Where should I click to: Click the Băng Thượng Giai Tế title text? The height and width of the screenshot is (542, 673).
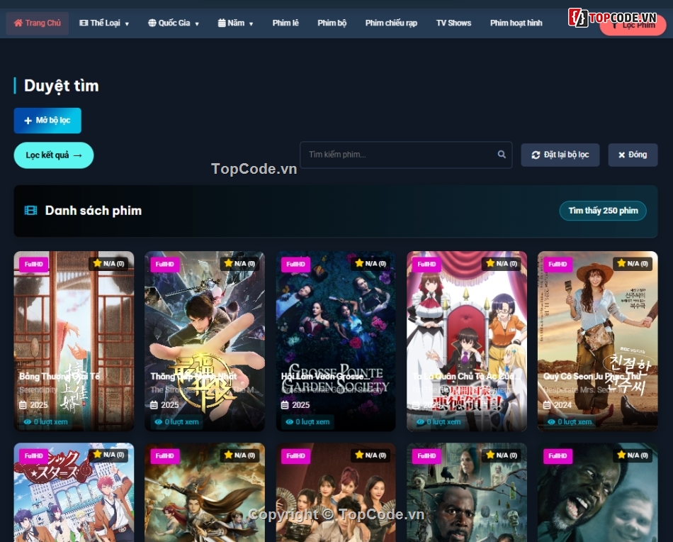coord(60,377)
